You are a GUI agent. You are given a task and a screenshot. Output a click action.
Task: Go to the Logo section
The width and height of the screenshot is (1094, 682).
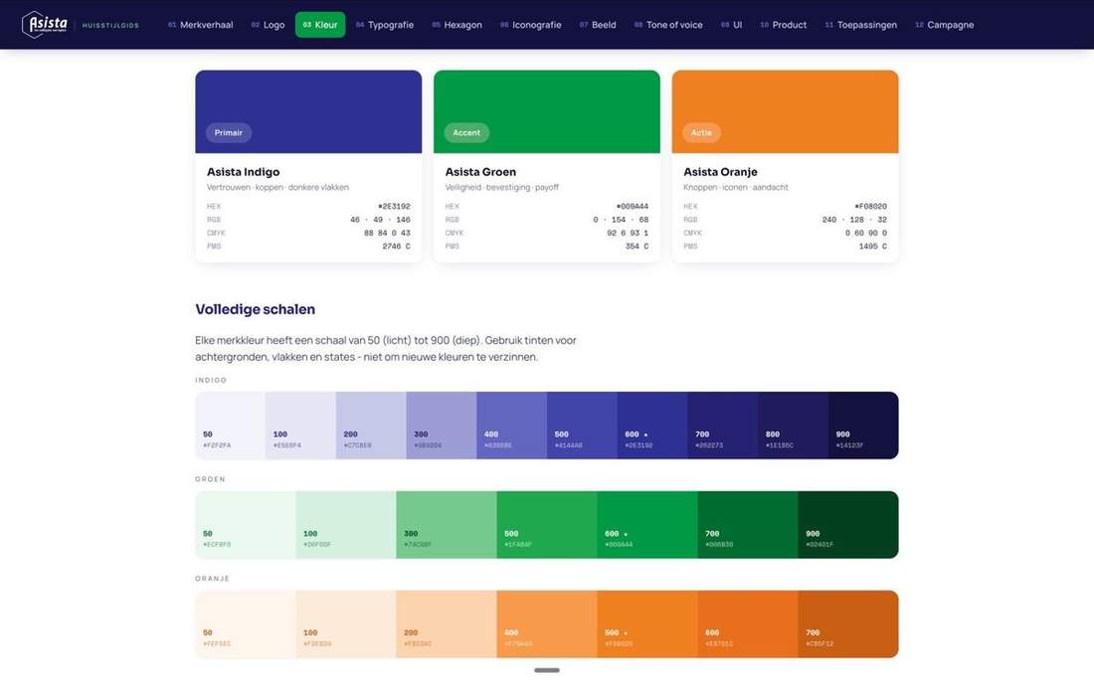(268, 25)
